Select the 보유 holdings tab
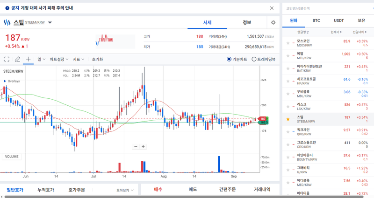This screenshot has height=198, width=374. pos(361,20)
